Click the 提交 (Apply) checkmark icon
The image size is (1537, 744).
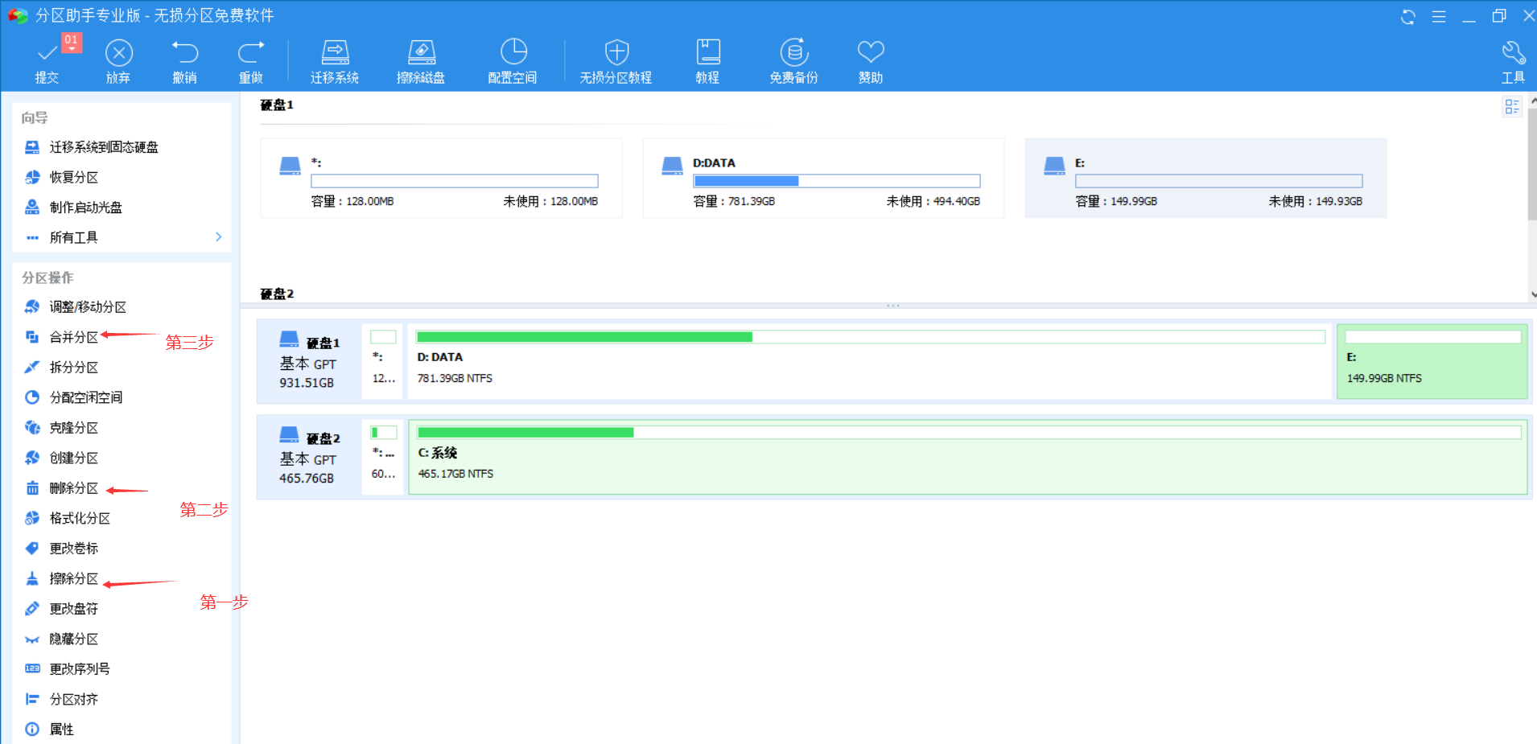pos(47,52)
